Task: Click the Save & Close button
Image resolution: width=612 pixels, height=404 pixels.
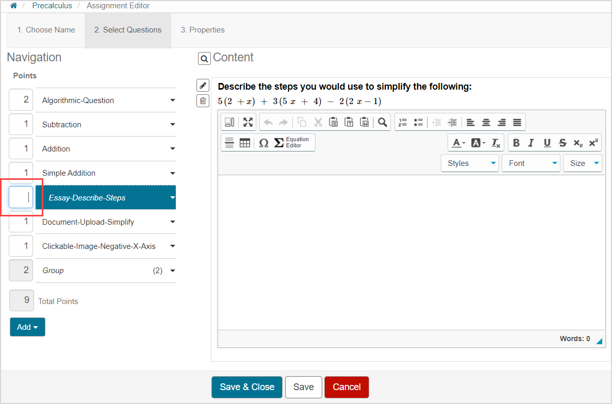Action: [x=247, y=387]
